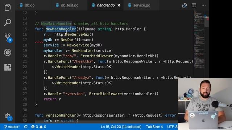Click WriteHeader call on line 22
The height and width of the screenshot is (130, 232).
point(69,67)
